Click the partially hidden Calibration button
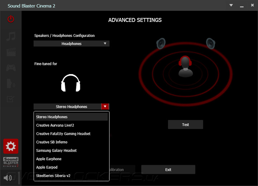The width and height of the screenshot is (258, 186). pyautogui.click(x=122, y=170)
